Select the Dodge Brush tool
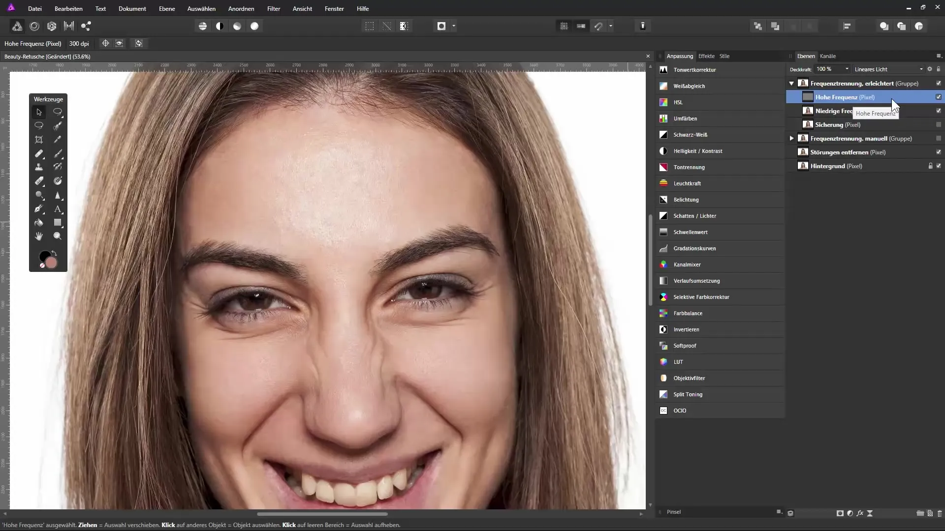Image resolution: width=945 pixels, height=531 pixels. (39, 195)
